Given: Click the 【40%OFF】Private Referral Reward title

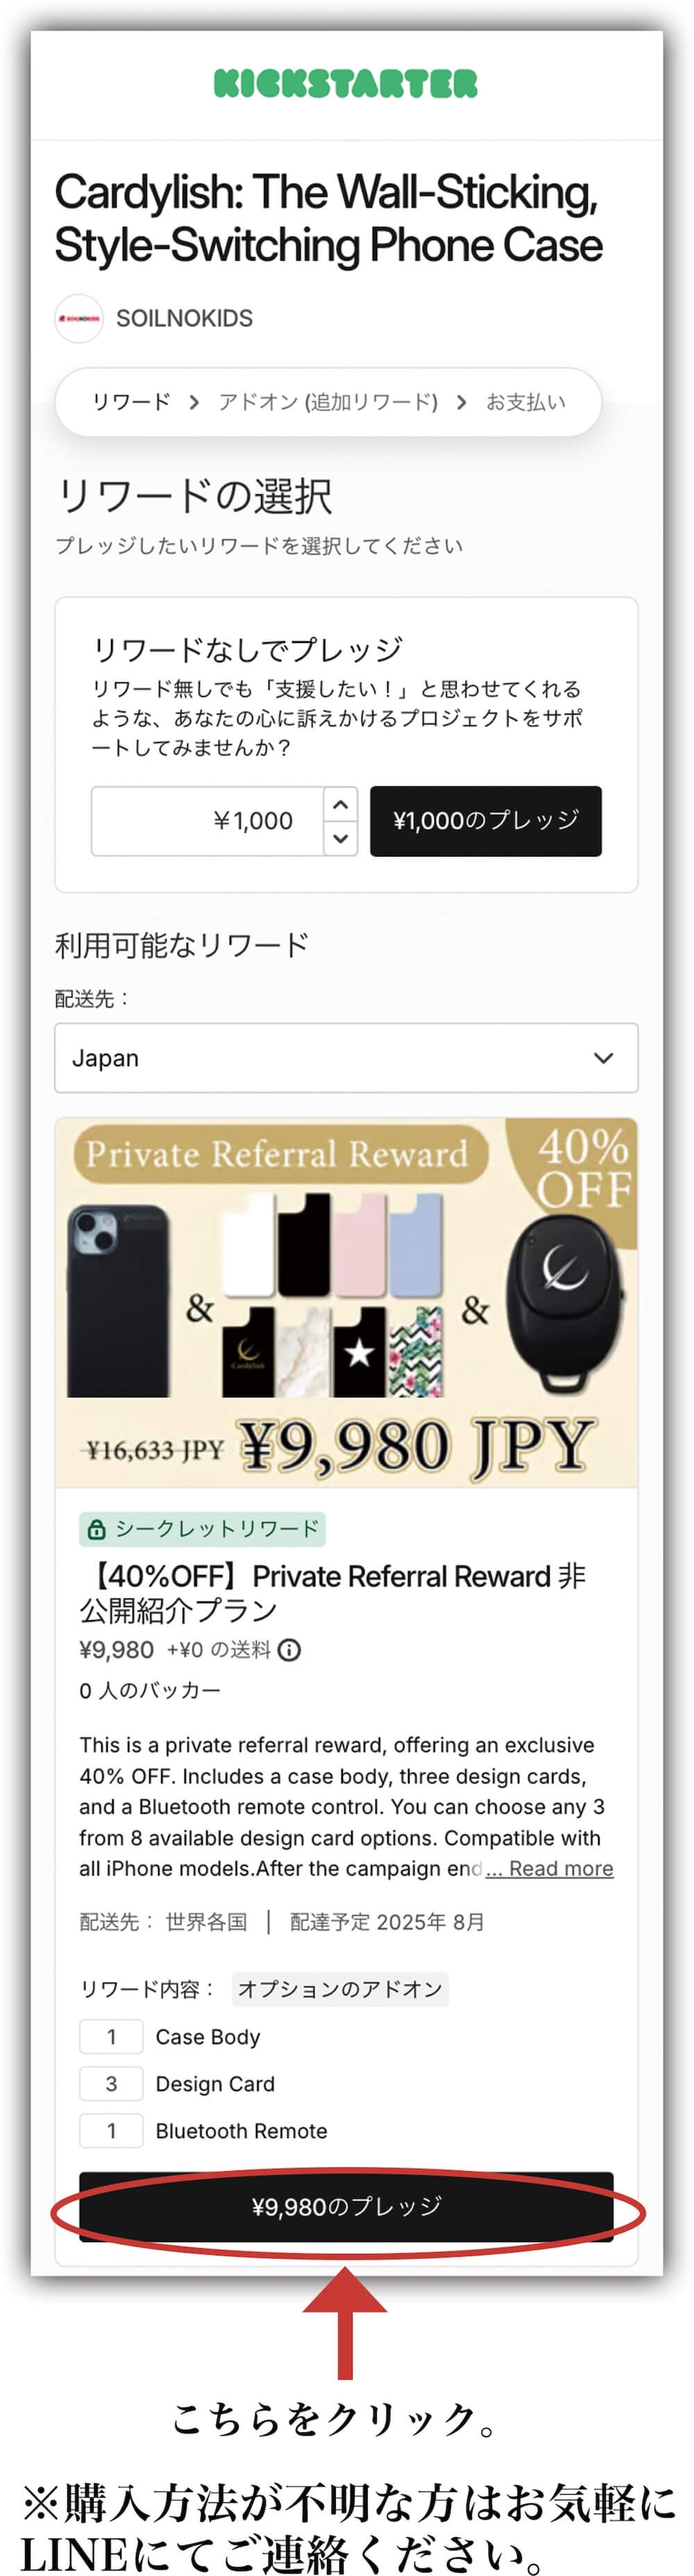Looking at the screenshot, I should 332,1592.
